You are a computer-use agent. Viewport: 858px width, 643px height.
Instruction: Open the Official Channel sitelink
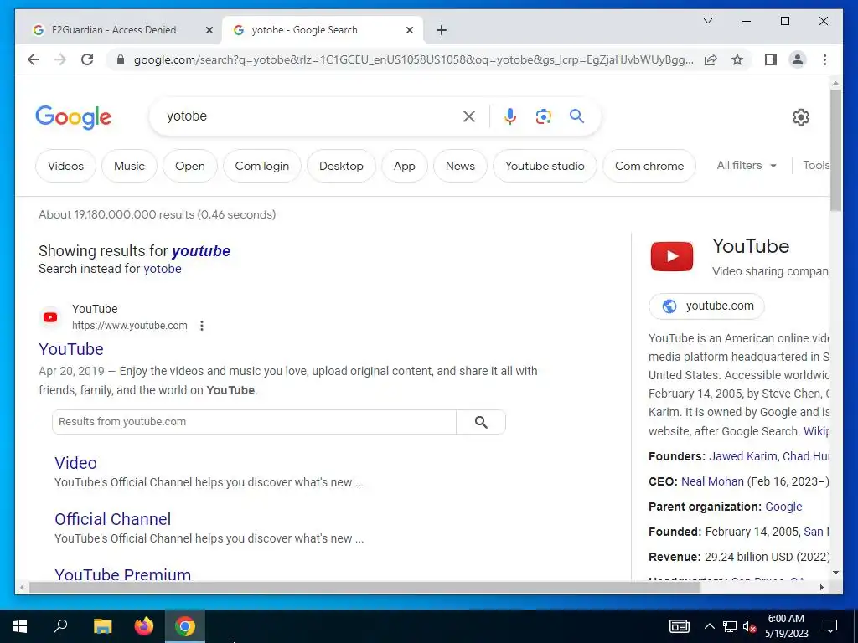pyautogui.click(x=113, y=519)
